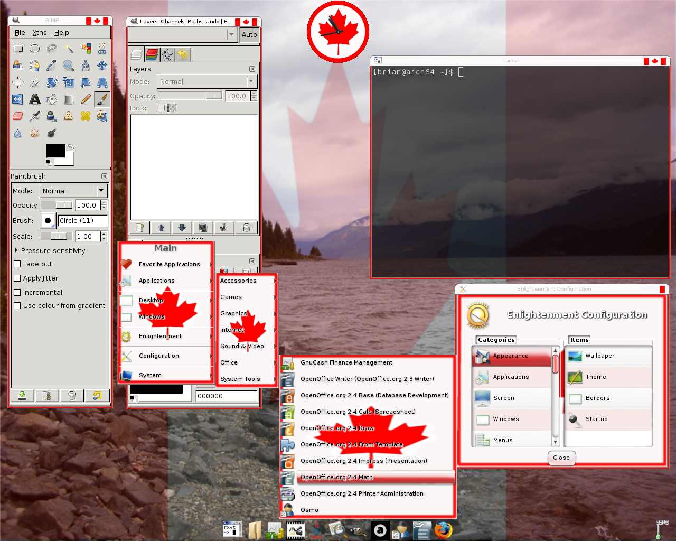Select the Heal bandage tool
Image resolution: width=676 pixels, height=541 pixels.
pos(86,116)
